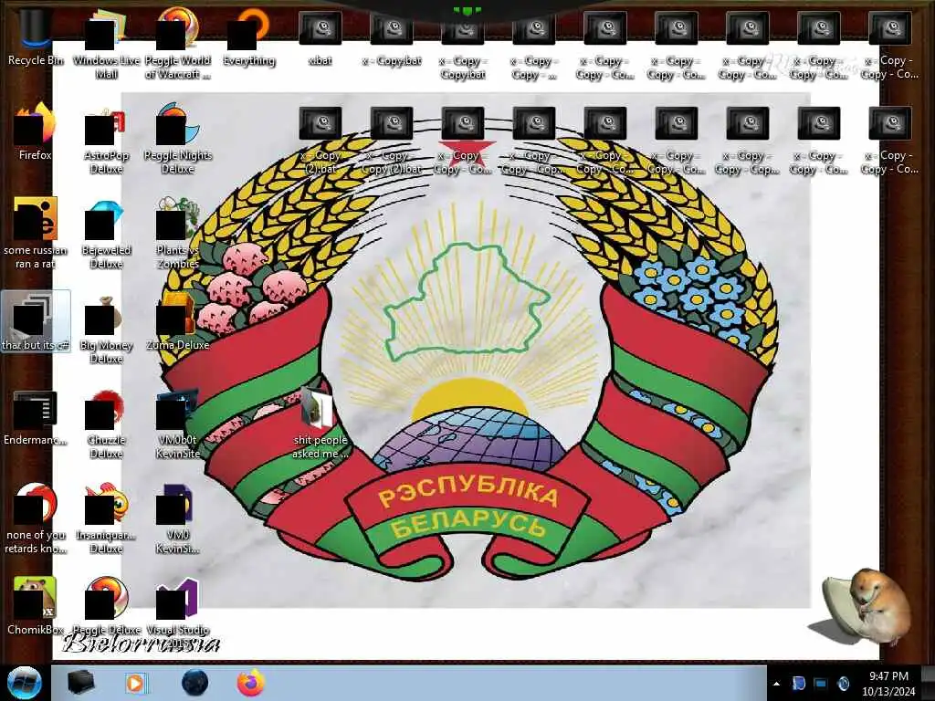Open the Windows Start menu orb

point(24,683)
